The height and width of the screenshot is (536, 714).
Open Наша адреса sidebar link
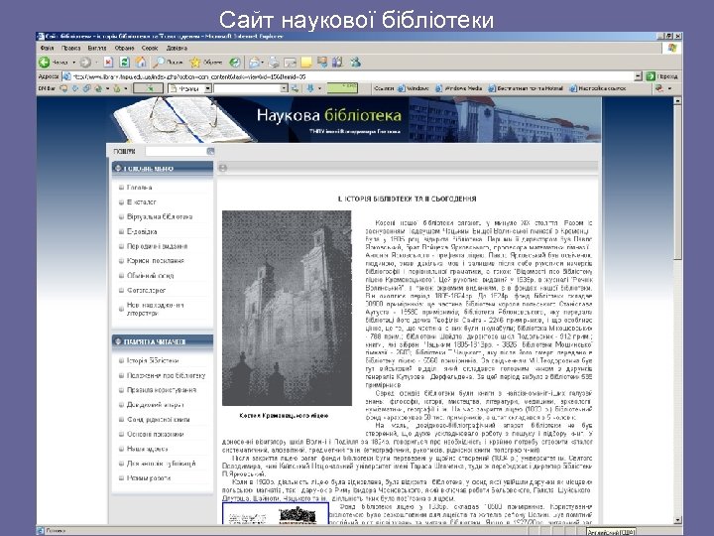(x=147, y=449)
